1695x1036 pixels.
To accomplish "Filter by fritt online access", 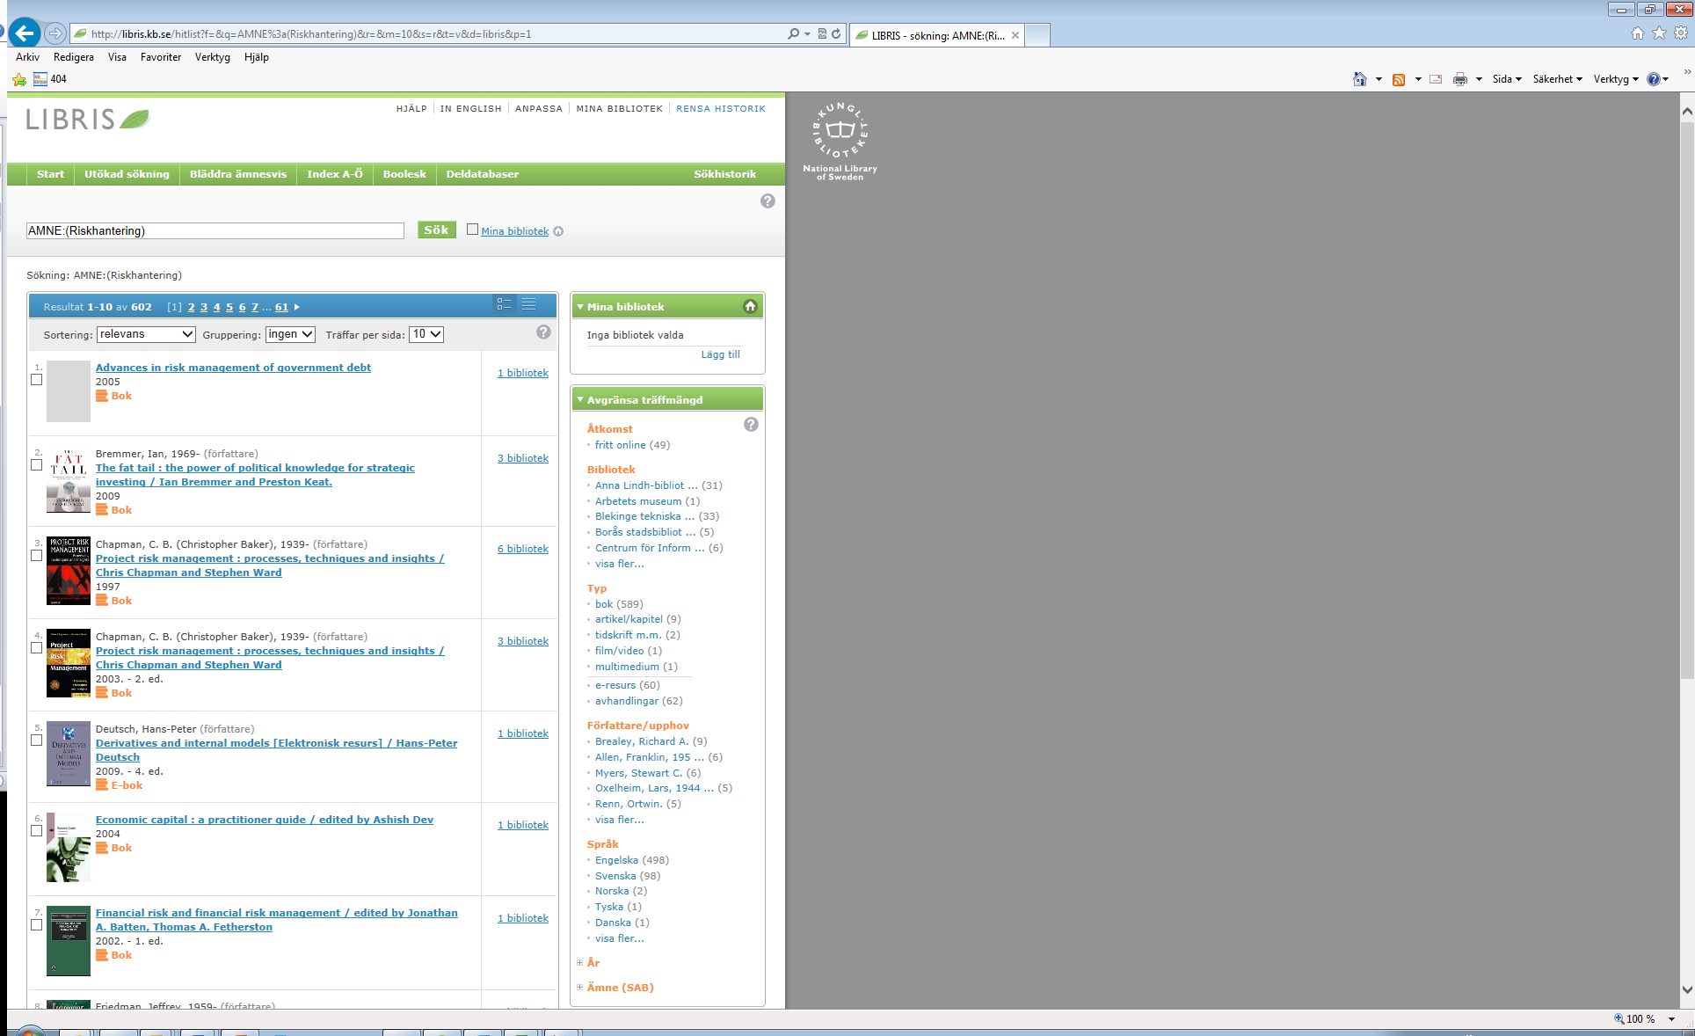I will 620,445.
